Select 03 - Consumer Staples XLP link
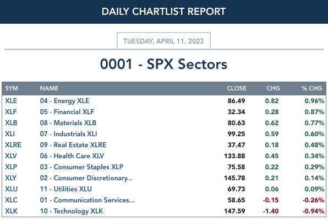Image resolution: width=328 pixels, height=220 pixels. 81,167
